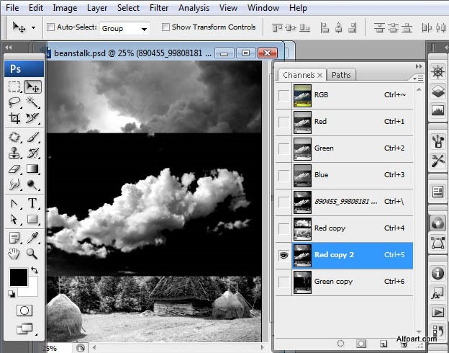Choose the Hand tool
Image resolution: width=449 pixels, height=353 pixels.
[x=14, y=254]
